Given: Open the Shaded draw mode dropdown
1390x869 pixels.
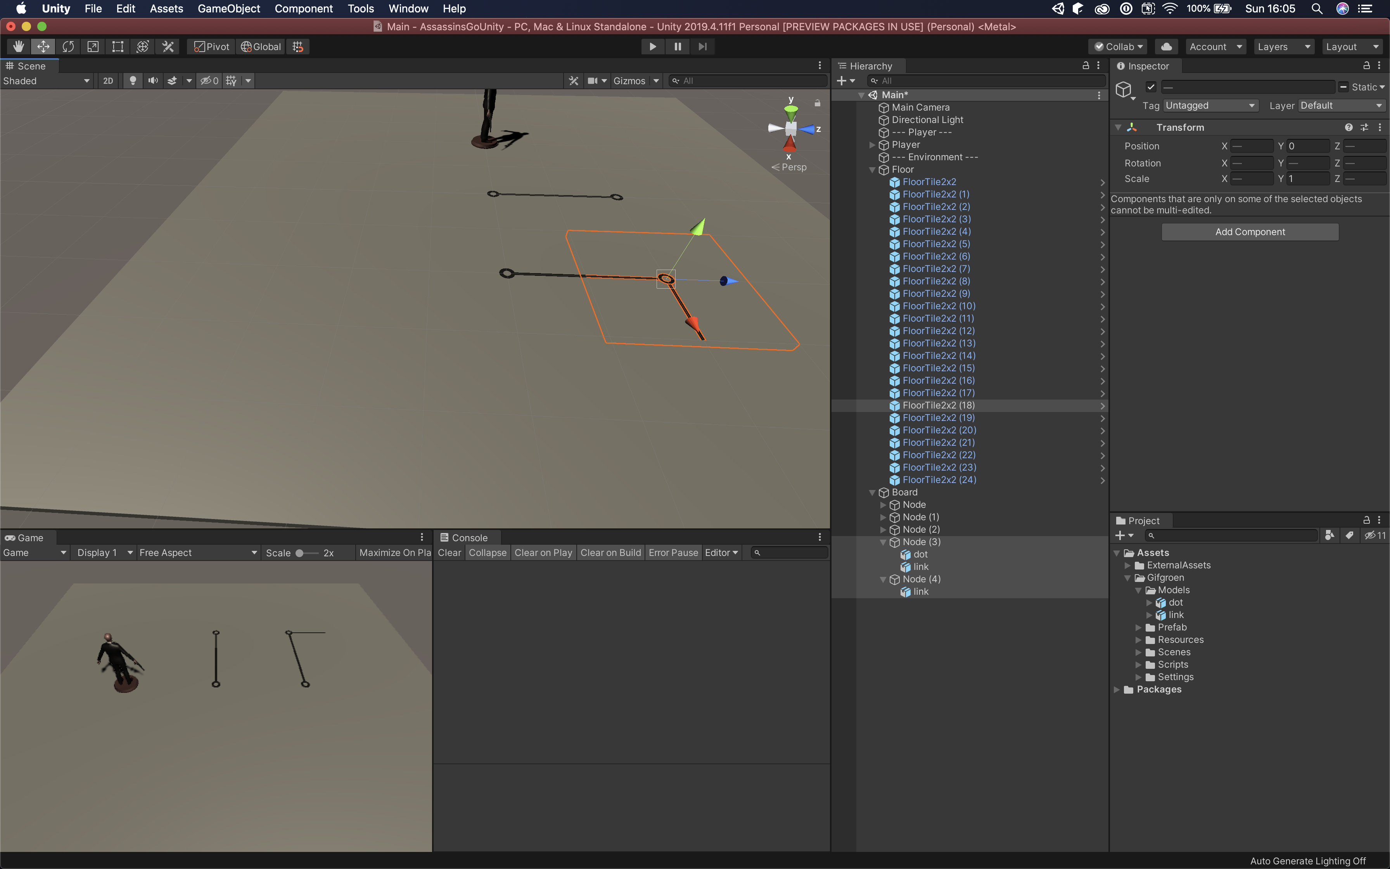Looking at the screenshot, I should [46, 80].
